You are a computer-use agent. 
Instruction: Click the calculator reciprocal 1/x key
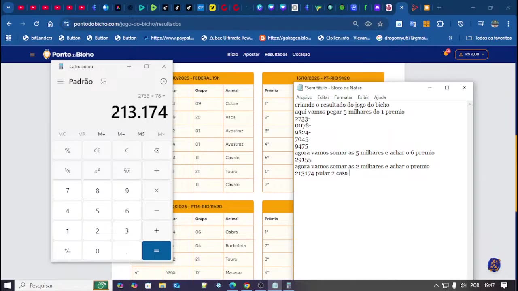coord(68,171)
